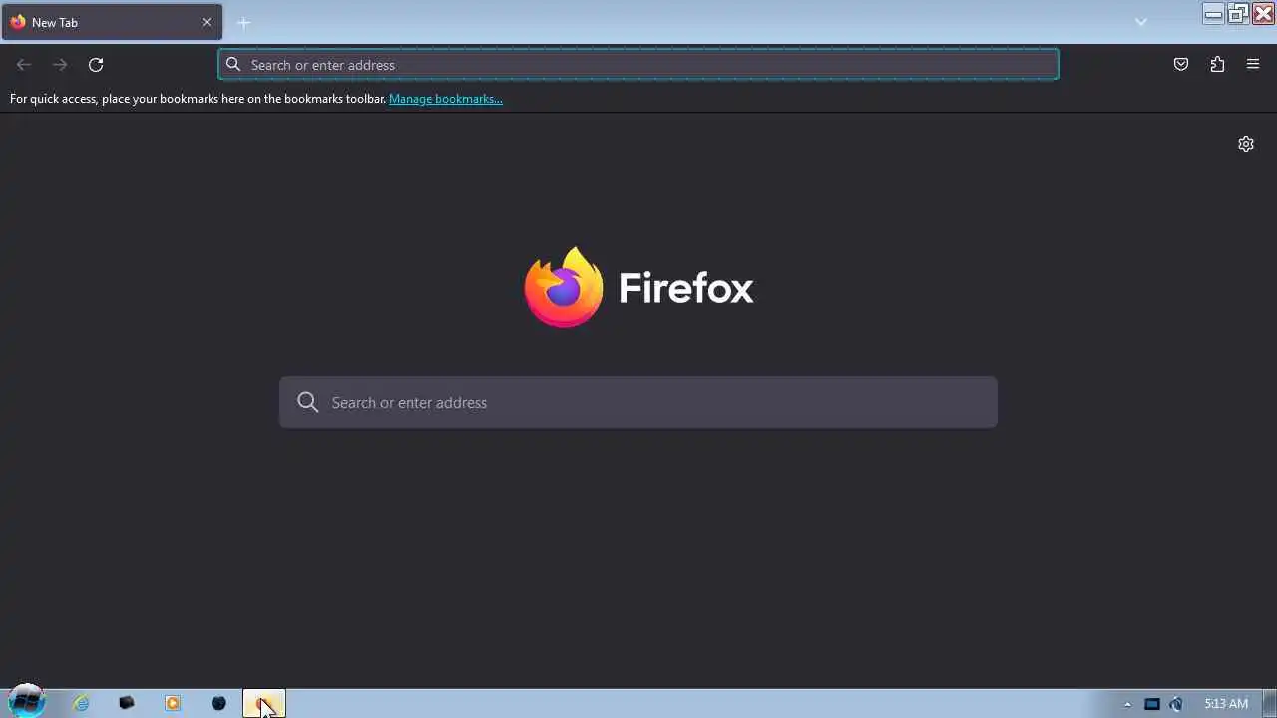
Task: Minimize the Firefox window
Action: coord(1213,13)
